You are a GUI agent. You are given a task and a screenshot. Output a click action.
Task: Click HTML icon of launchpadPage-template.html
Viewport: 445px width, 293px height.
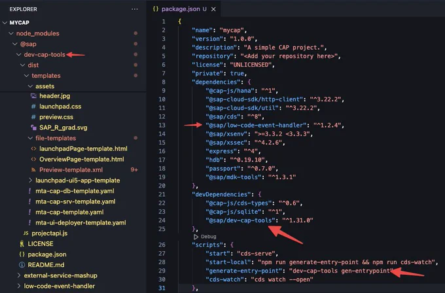point(33,148)
